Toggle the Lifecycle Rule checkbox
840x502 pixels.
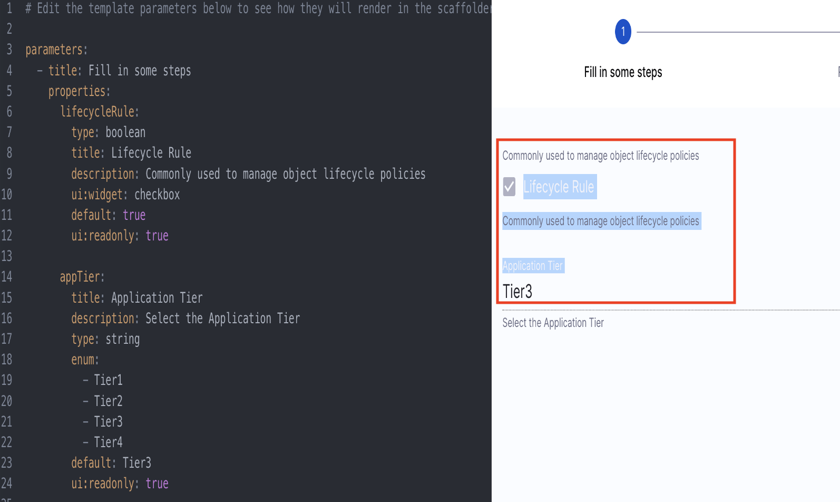[509, 187]
